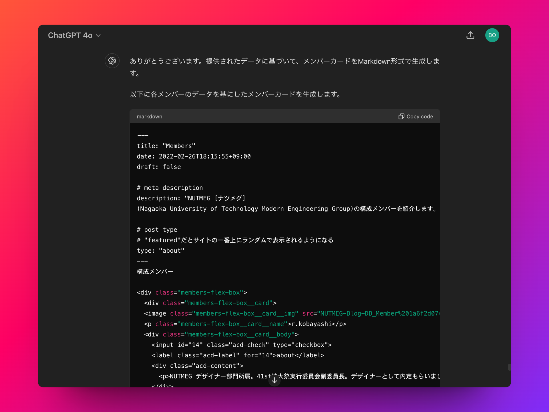This screenshot has width=549, height=412.
Task: Click the copy icon in code header
Action: (x=401, y=116)
